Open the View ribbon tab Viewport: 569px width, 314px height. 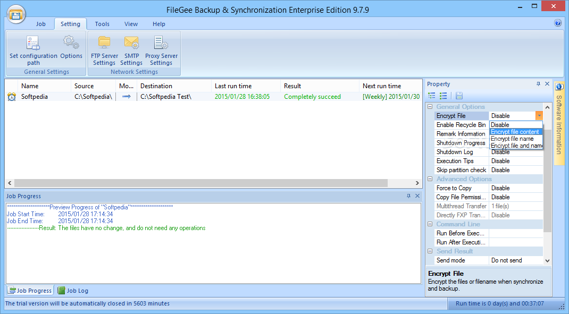pos(131,24)
